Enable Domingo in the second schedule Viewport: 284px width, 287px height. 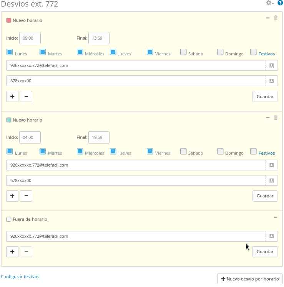tap(220, 151)
